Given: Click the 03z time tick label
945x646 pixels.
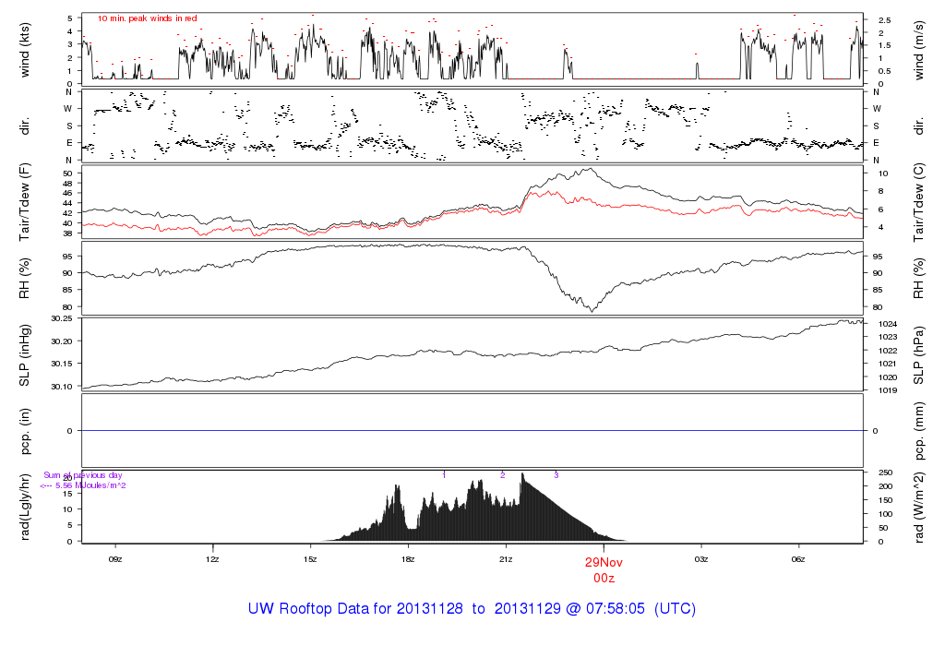Looking at the screenshot, I should (701, 559).
